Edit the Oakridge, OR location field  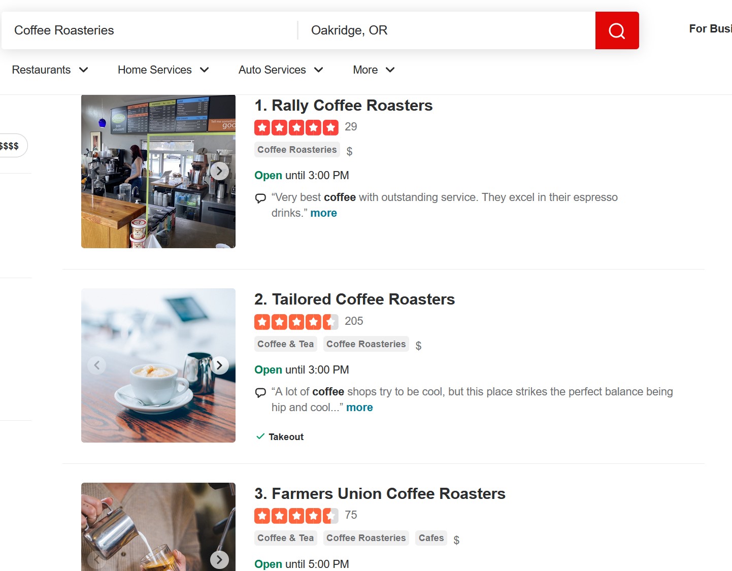(x=447, y=30)
